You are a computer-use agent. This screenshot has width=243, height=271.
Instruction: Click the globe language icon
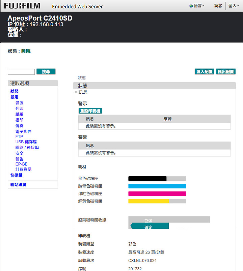tap(191, 6)
